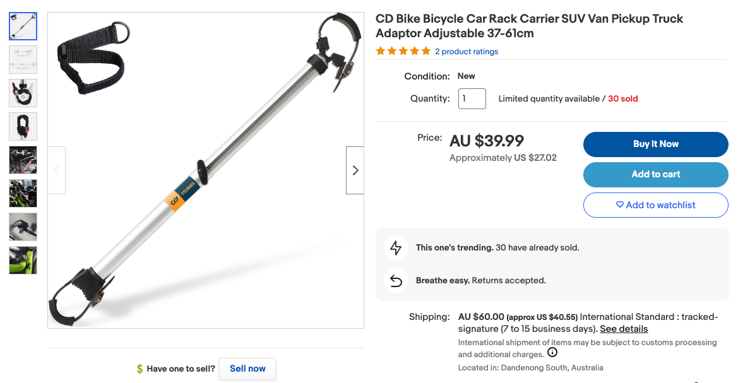Open the third thumbnail showing clamp close-up
738x383 pixels.
click(x=23, y=93)
